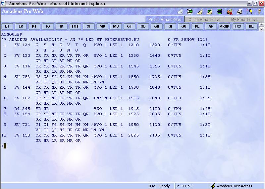Click flight SU 731 in line 9
This screenshot has height=189, width=265.
pyautogui.click(x=22, y=125)
